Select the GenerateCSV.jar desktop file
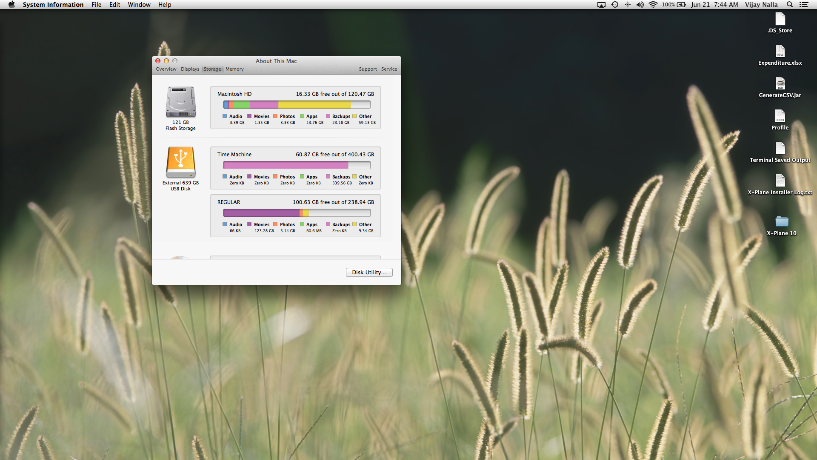Image resolution: width=817 pixels, height=460 pixels. (780, 87)
